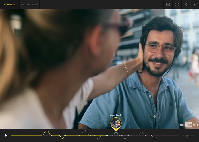Viewport: 199px width, 142px height.
Task: Select the first yellow upward bump on timeline
Action: coord(47,133)
